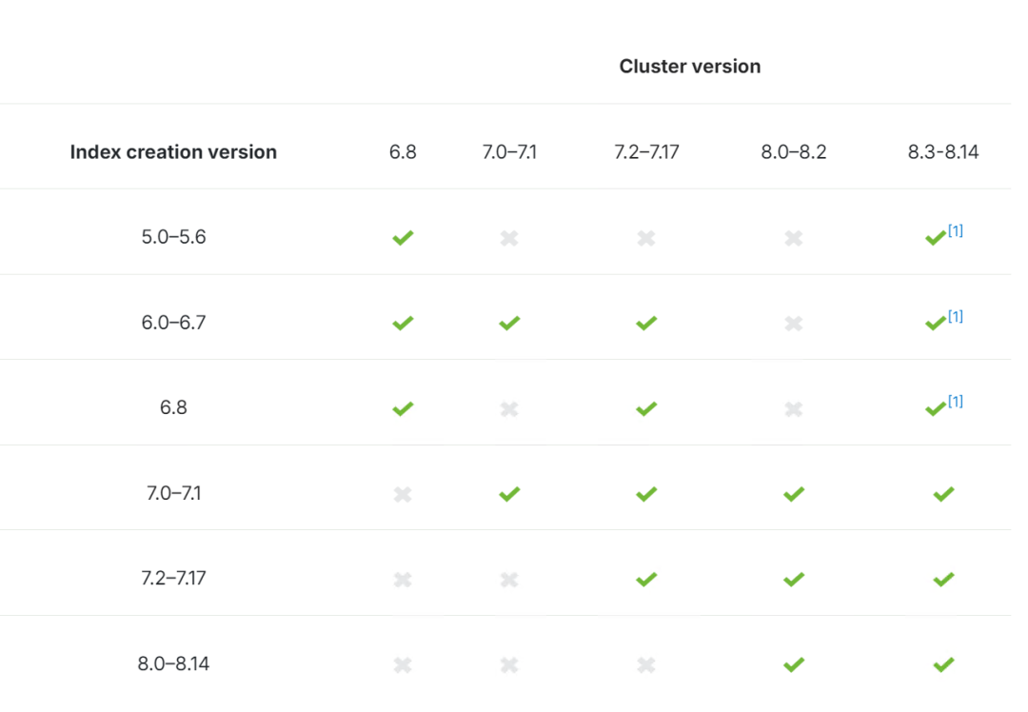Select the 7.2–7.17 cluster version header
Viewport: 1028px width, 712px height.
[x=646, y=152]
